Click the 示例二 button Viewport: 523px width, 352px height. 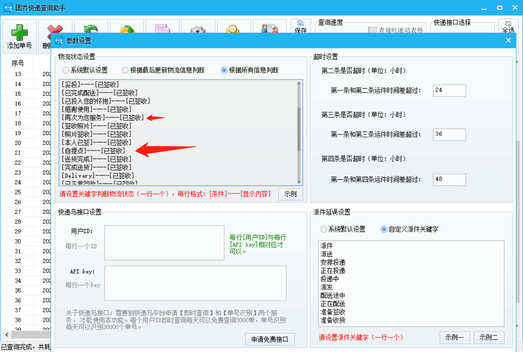click(489, 338)
